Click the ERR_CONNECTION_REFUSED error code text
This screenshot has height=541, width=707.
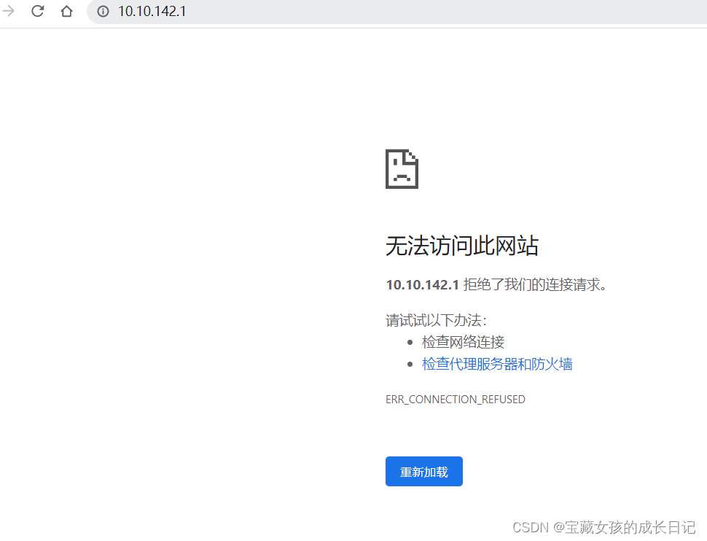pos(456,399)
